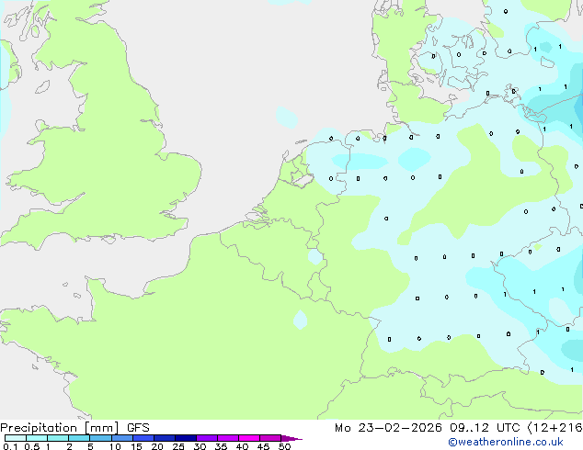Click the 'GFS' model label
Screen dimensions: 583x450
point(138,428)
